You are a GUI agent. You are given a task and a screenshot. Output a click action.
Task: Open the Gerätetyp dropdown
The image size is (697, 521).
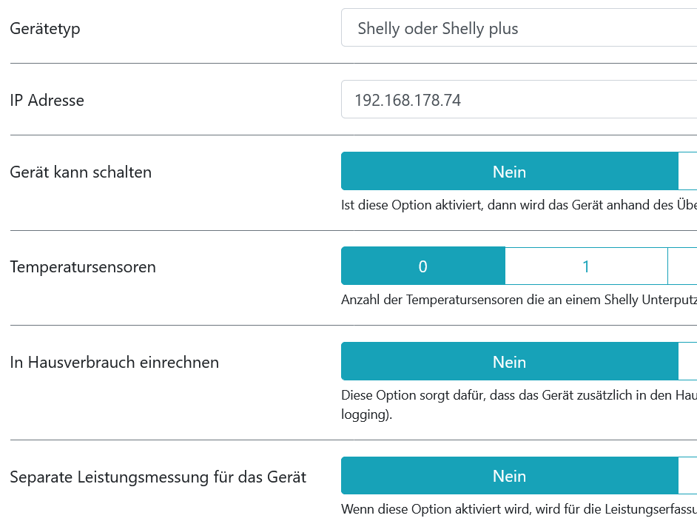pos(518,28)
